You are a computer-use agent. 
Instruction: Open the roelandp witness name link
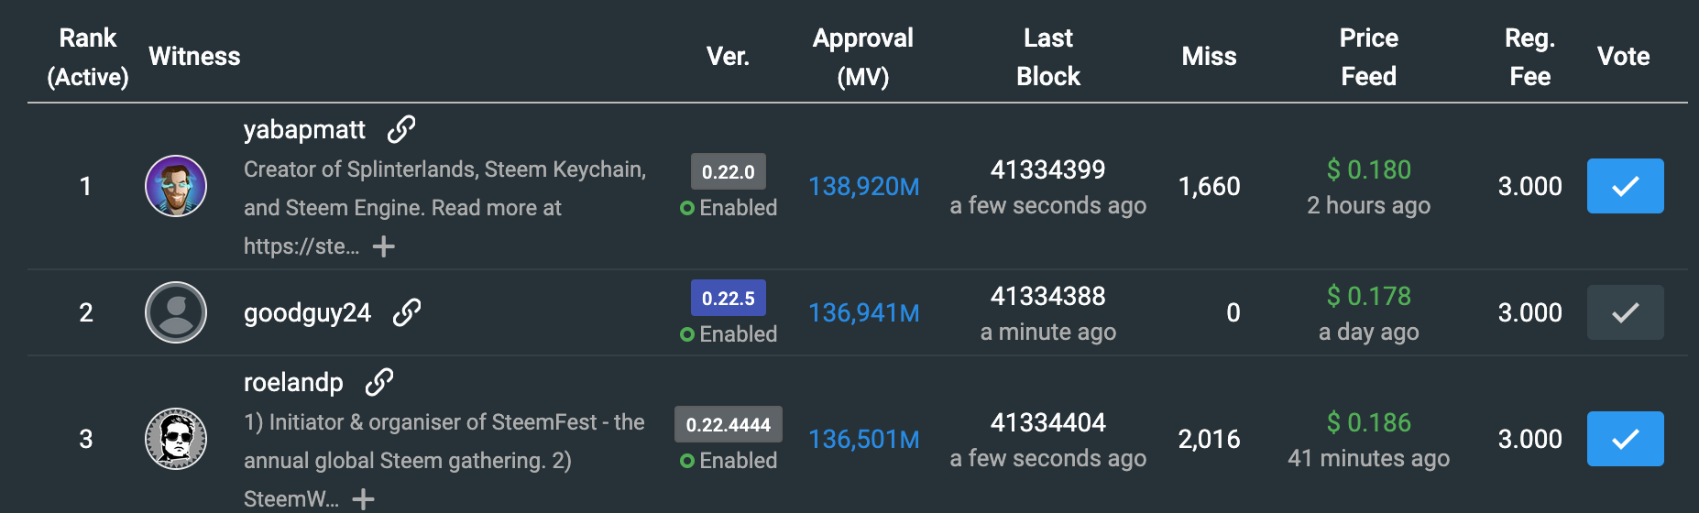293,383
